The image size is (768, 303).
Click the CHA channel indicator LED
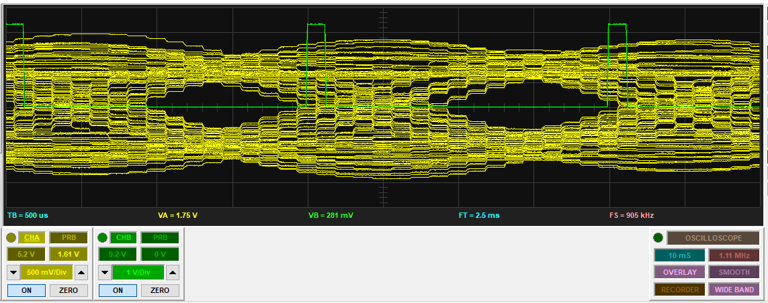click(11, 238)
